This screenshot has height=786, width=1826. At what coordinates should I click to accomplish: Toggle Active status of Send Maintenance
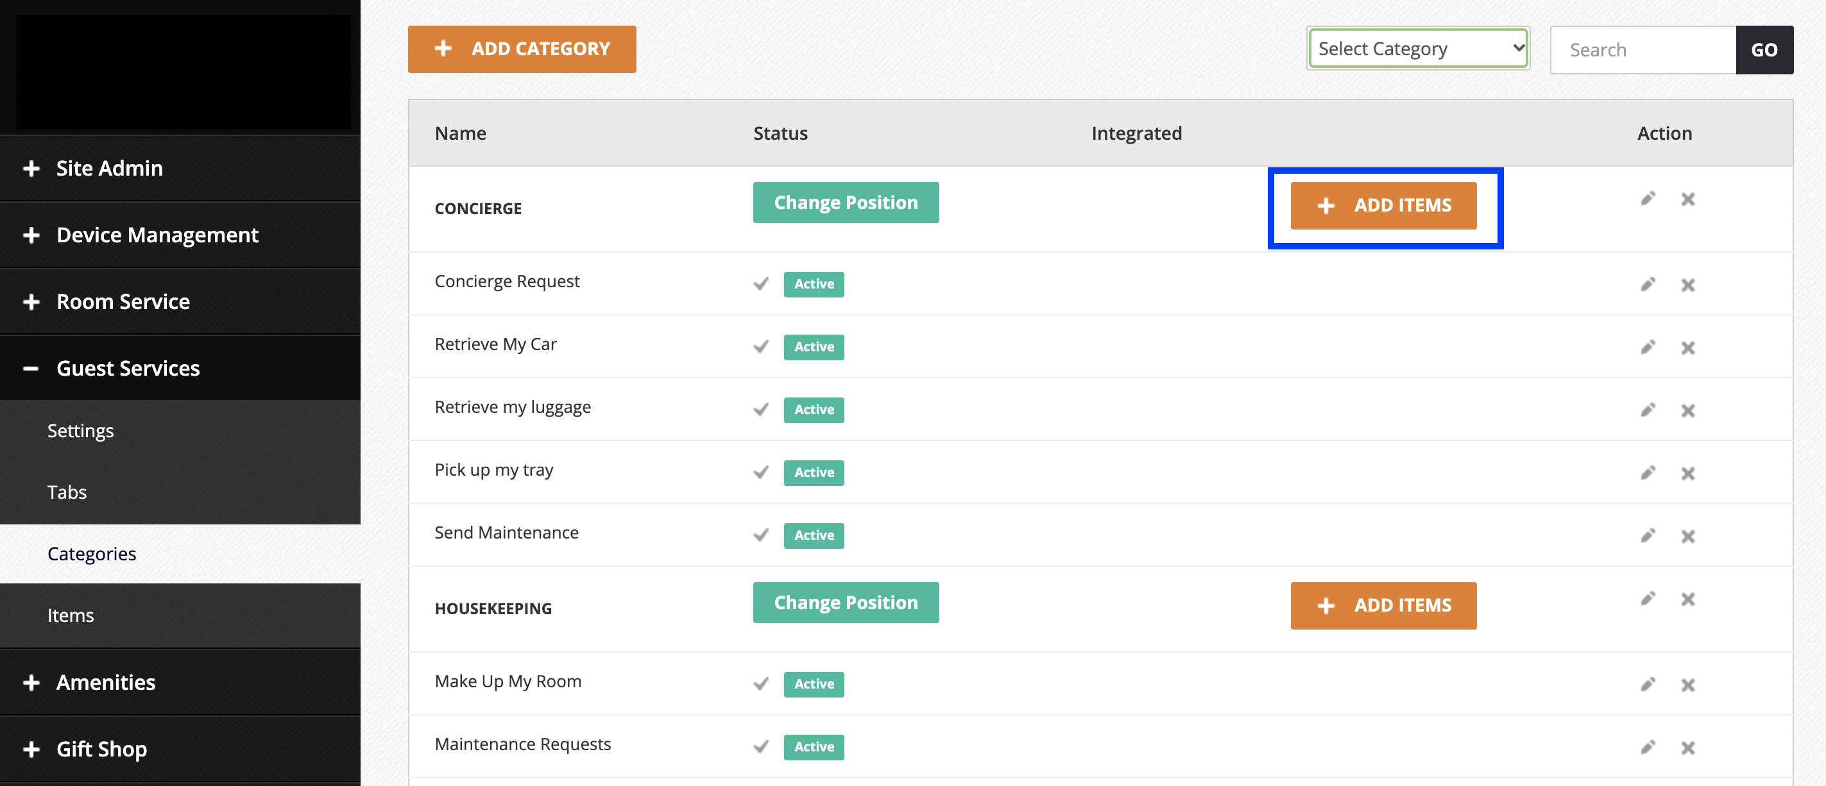813,535
